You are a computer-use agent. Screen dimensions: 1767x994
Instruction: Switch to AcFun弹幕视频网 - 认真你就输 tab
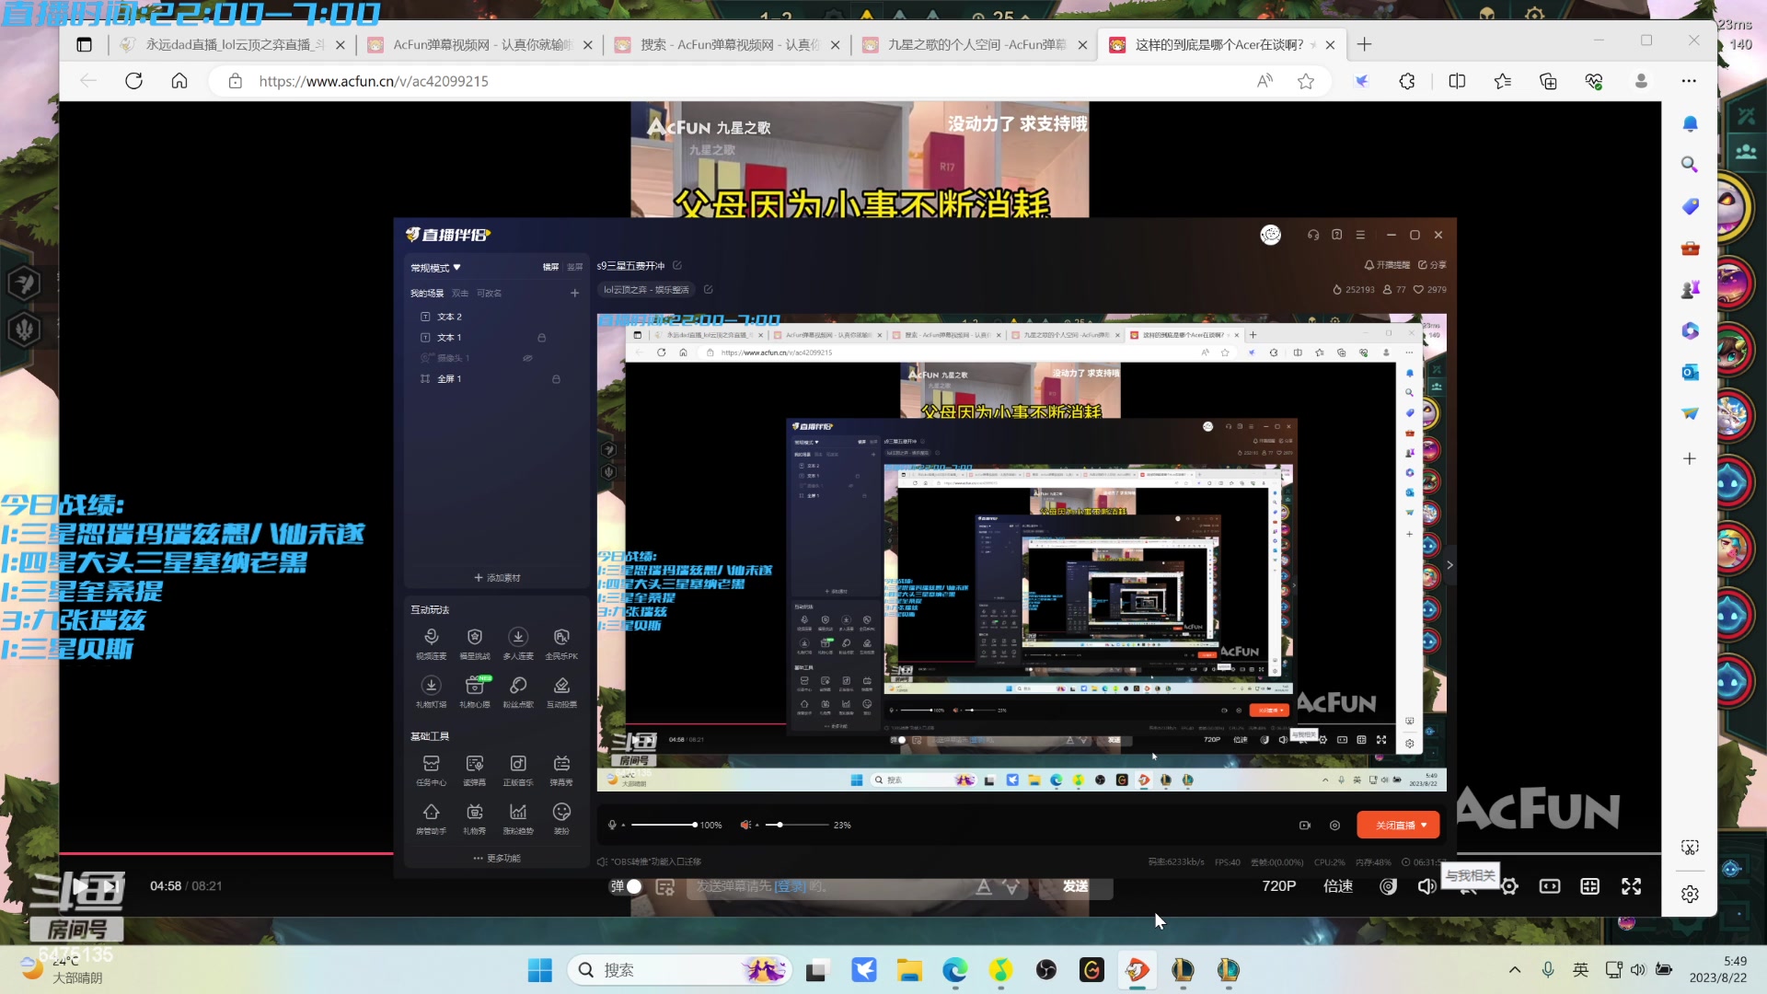(480, 44)
